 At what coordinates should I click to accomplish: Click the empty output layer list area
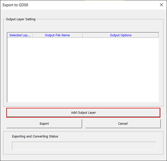83,70
